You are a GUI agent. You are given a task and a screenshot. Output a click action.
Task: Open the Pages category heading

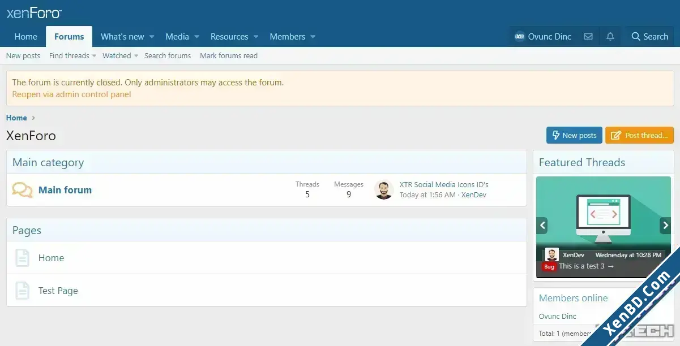[27, 230]
